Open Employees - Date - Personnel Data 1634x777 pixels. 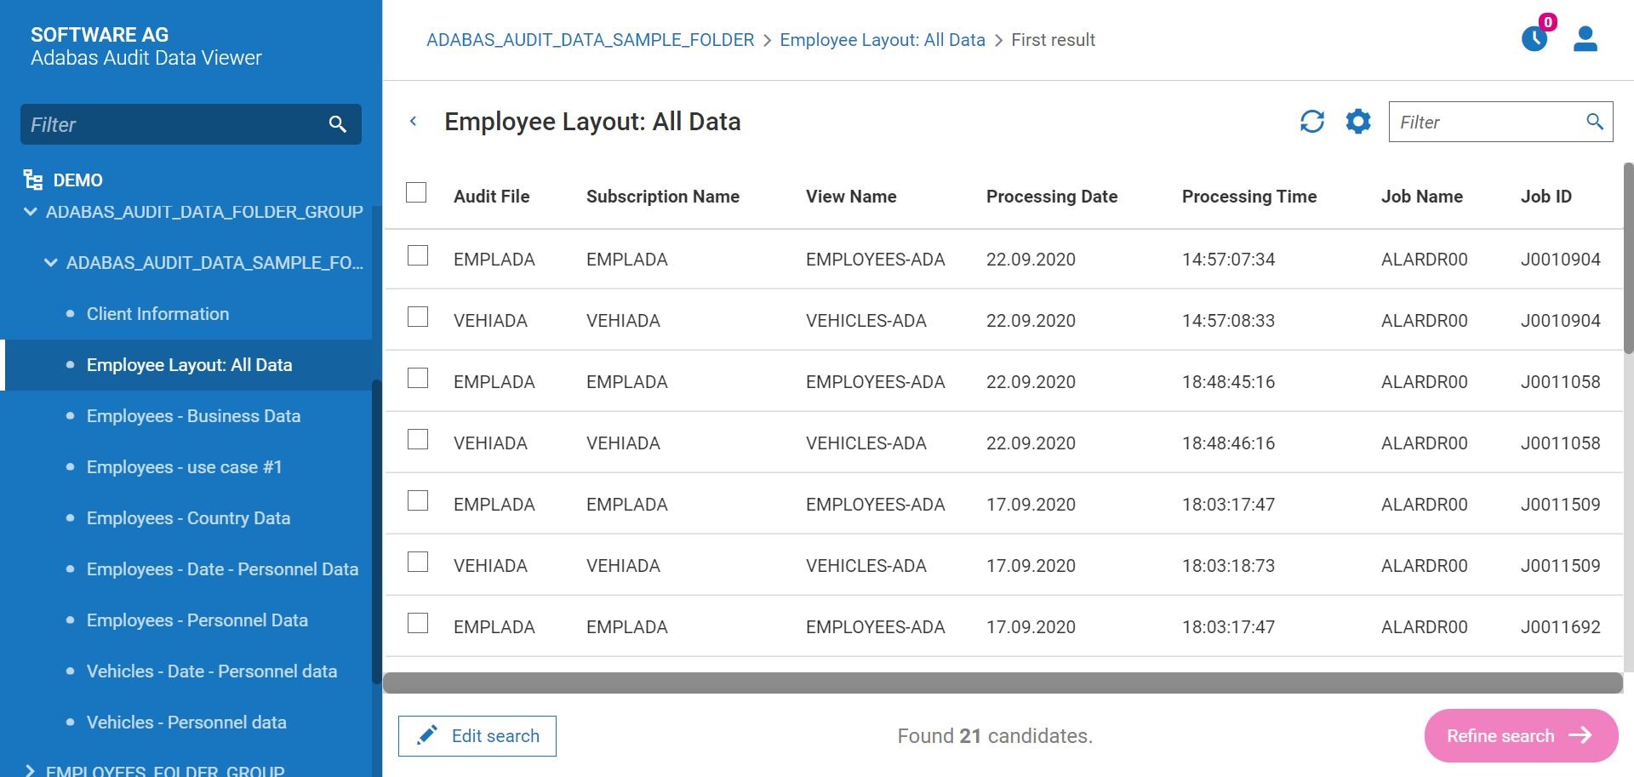222,569
